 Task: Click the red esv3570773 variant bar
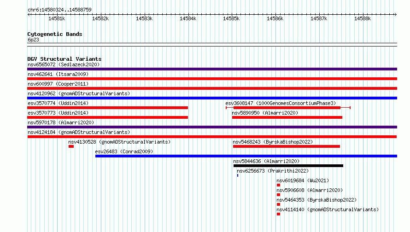(x=107, y=117)
